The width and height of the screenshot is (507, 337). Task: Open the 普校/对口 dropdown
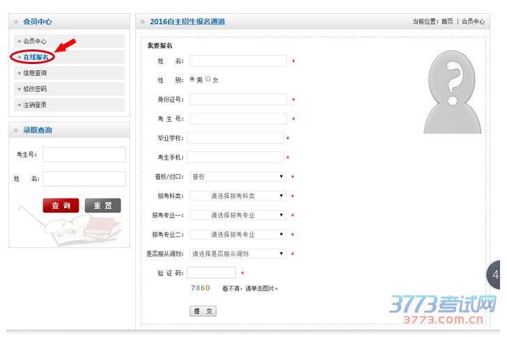pyautogui.click(x=237, y=177)
